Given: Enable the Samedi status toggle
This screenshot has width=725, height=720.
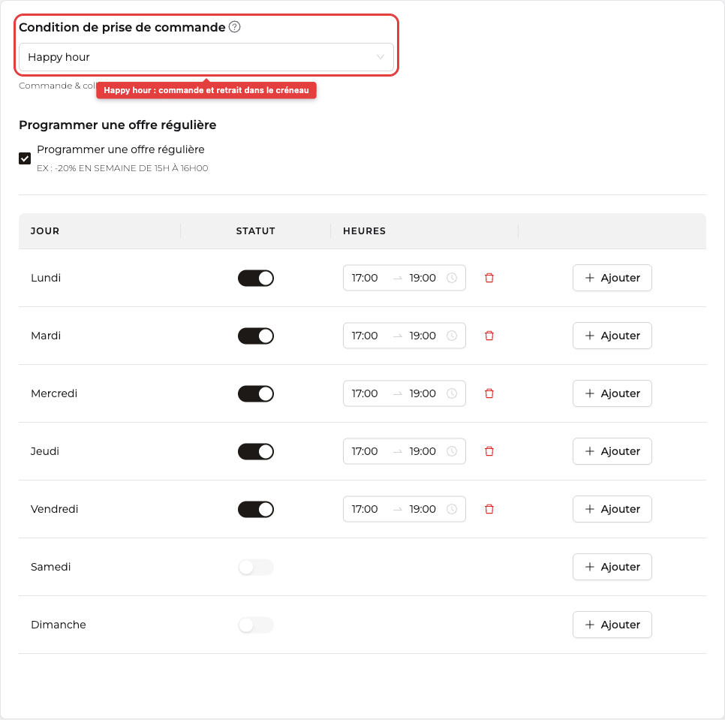Looking at the screenshot, I should [256, 567].
